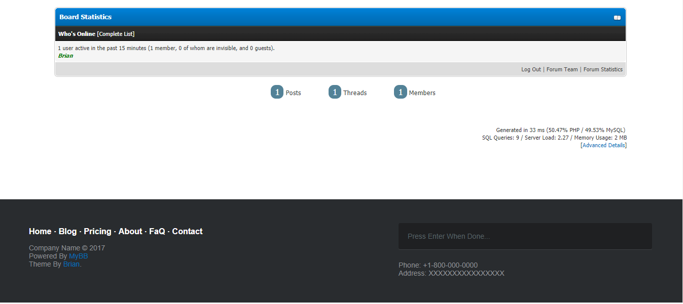Focus the 'Press Enter When Done' field
Viewport: 683px width, 304px height.
pyautogui.click(x=525, y=236)
